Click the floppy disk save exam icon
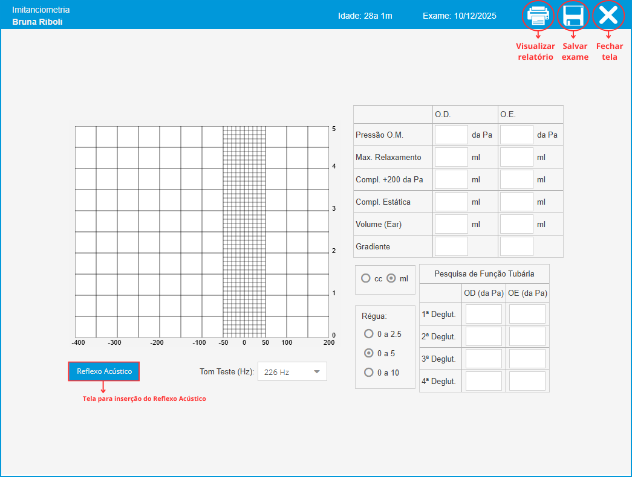 [573, 16]
